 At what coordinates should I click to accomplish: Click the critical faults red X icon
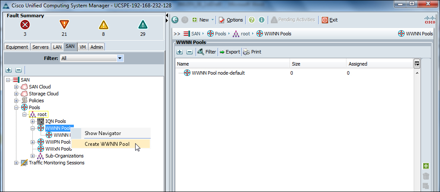pyautogui.click(x=25, y=25)
